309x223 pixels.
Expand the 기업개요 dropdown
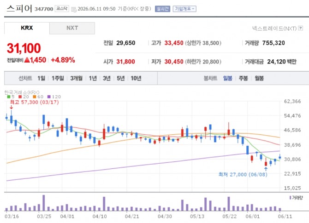click(x=184, y=9)
